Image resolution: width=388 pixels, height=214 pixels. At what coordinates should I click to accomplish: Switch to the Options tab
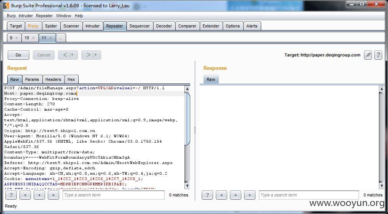(x=233, y=26)
